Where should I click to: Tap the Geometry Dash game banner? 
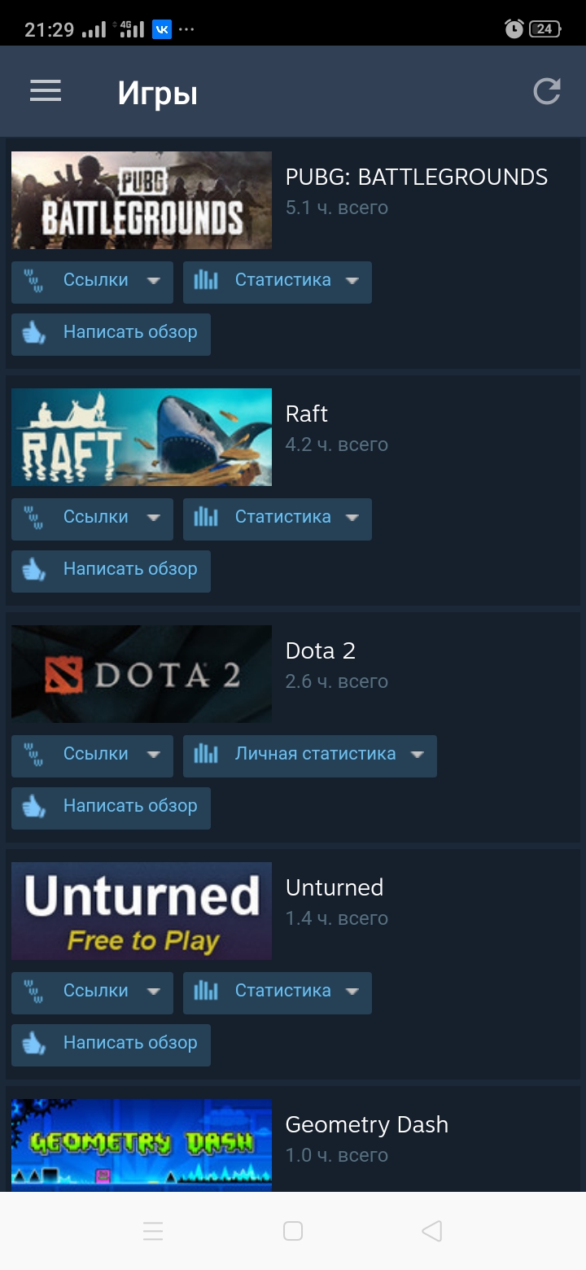[x=142, y=1145]
